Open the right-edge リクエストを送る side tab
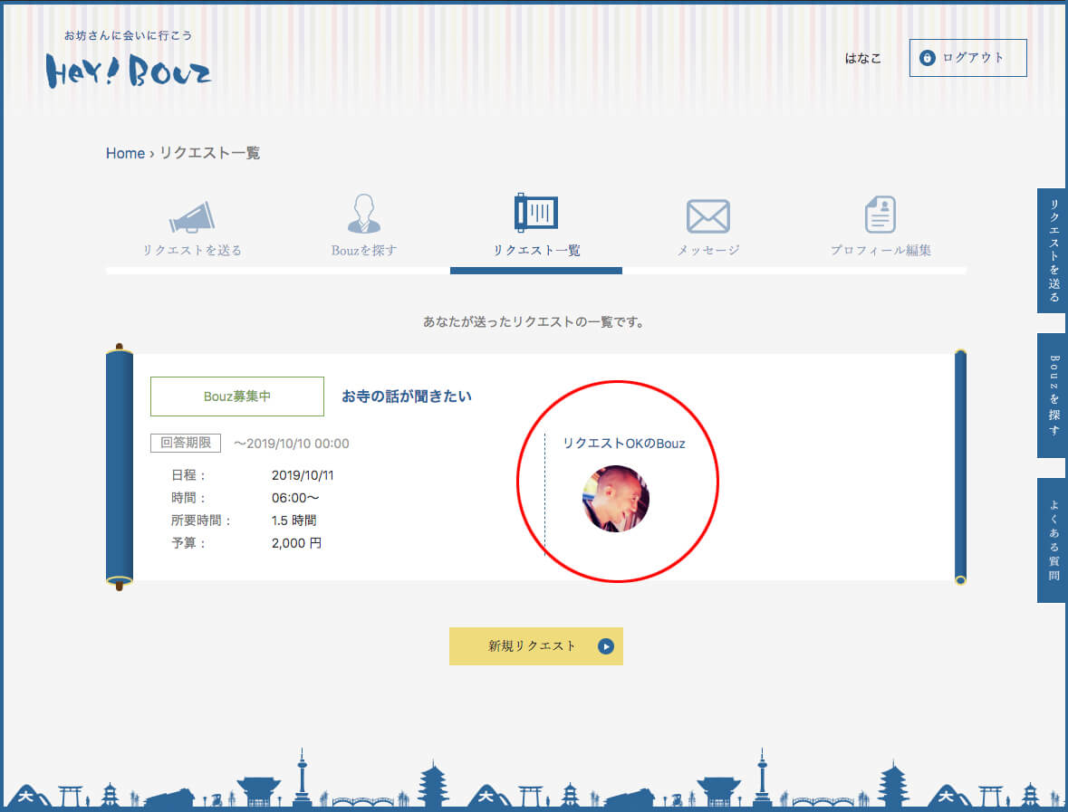 [x=1052, y=251]
